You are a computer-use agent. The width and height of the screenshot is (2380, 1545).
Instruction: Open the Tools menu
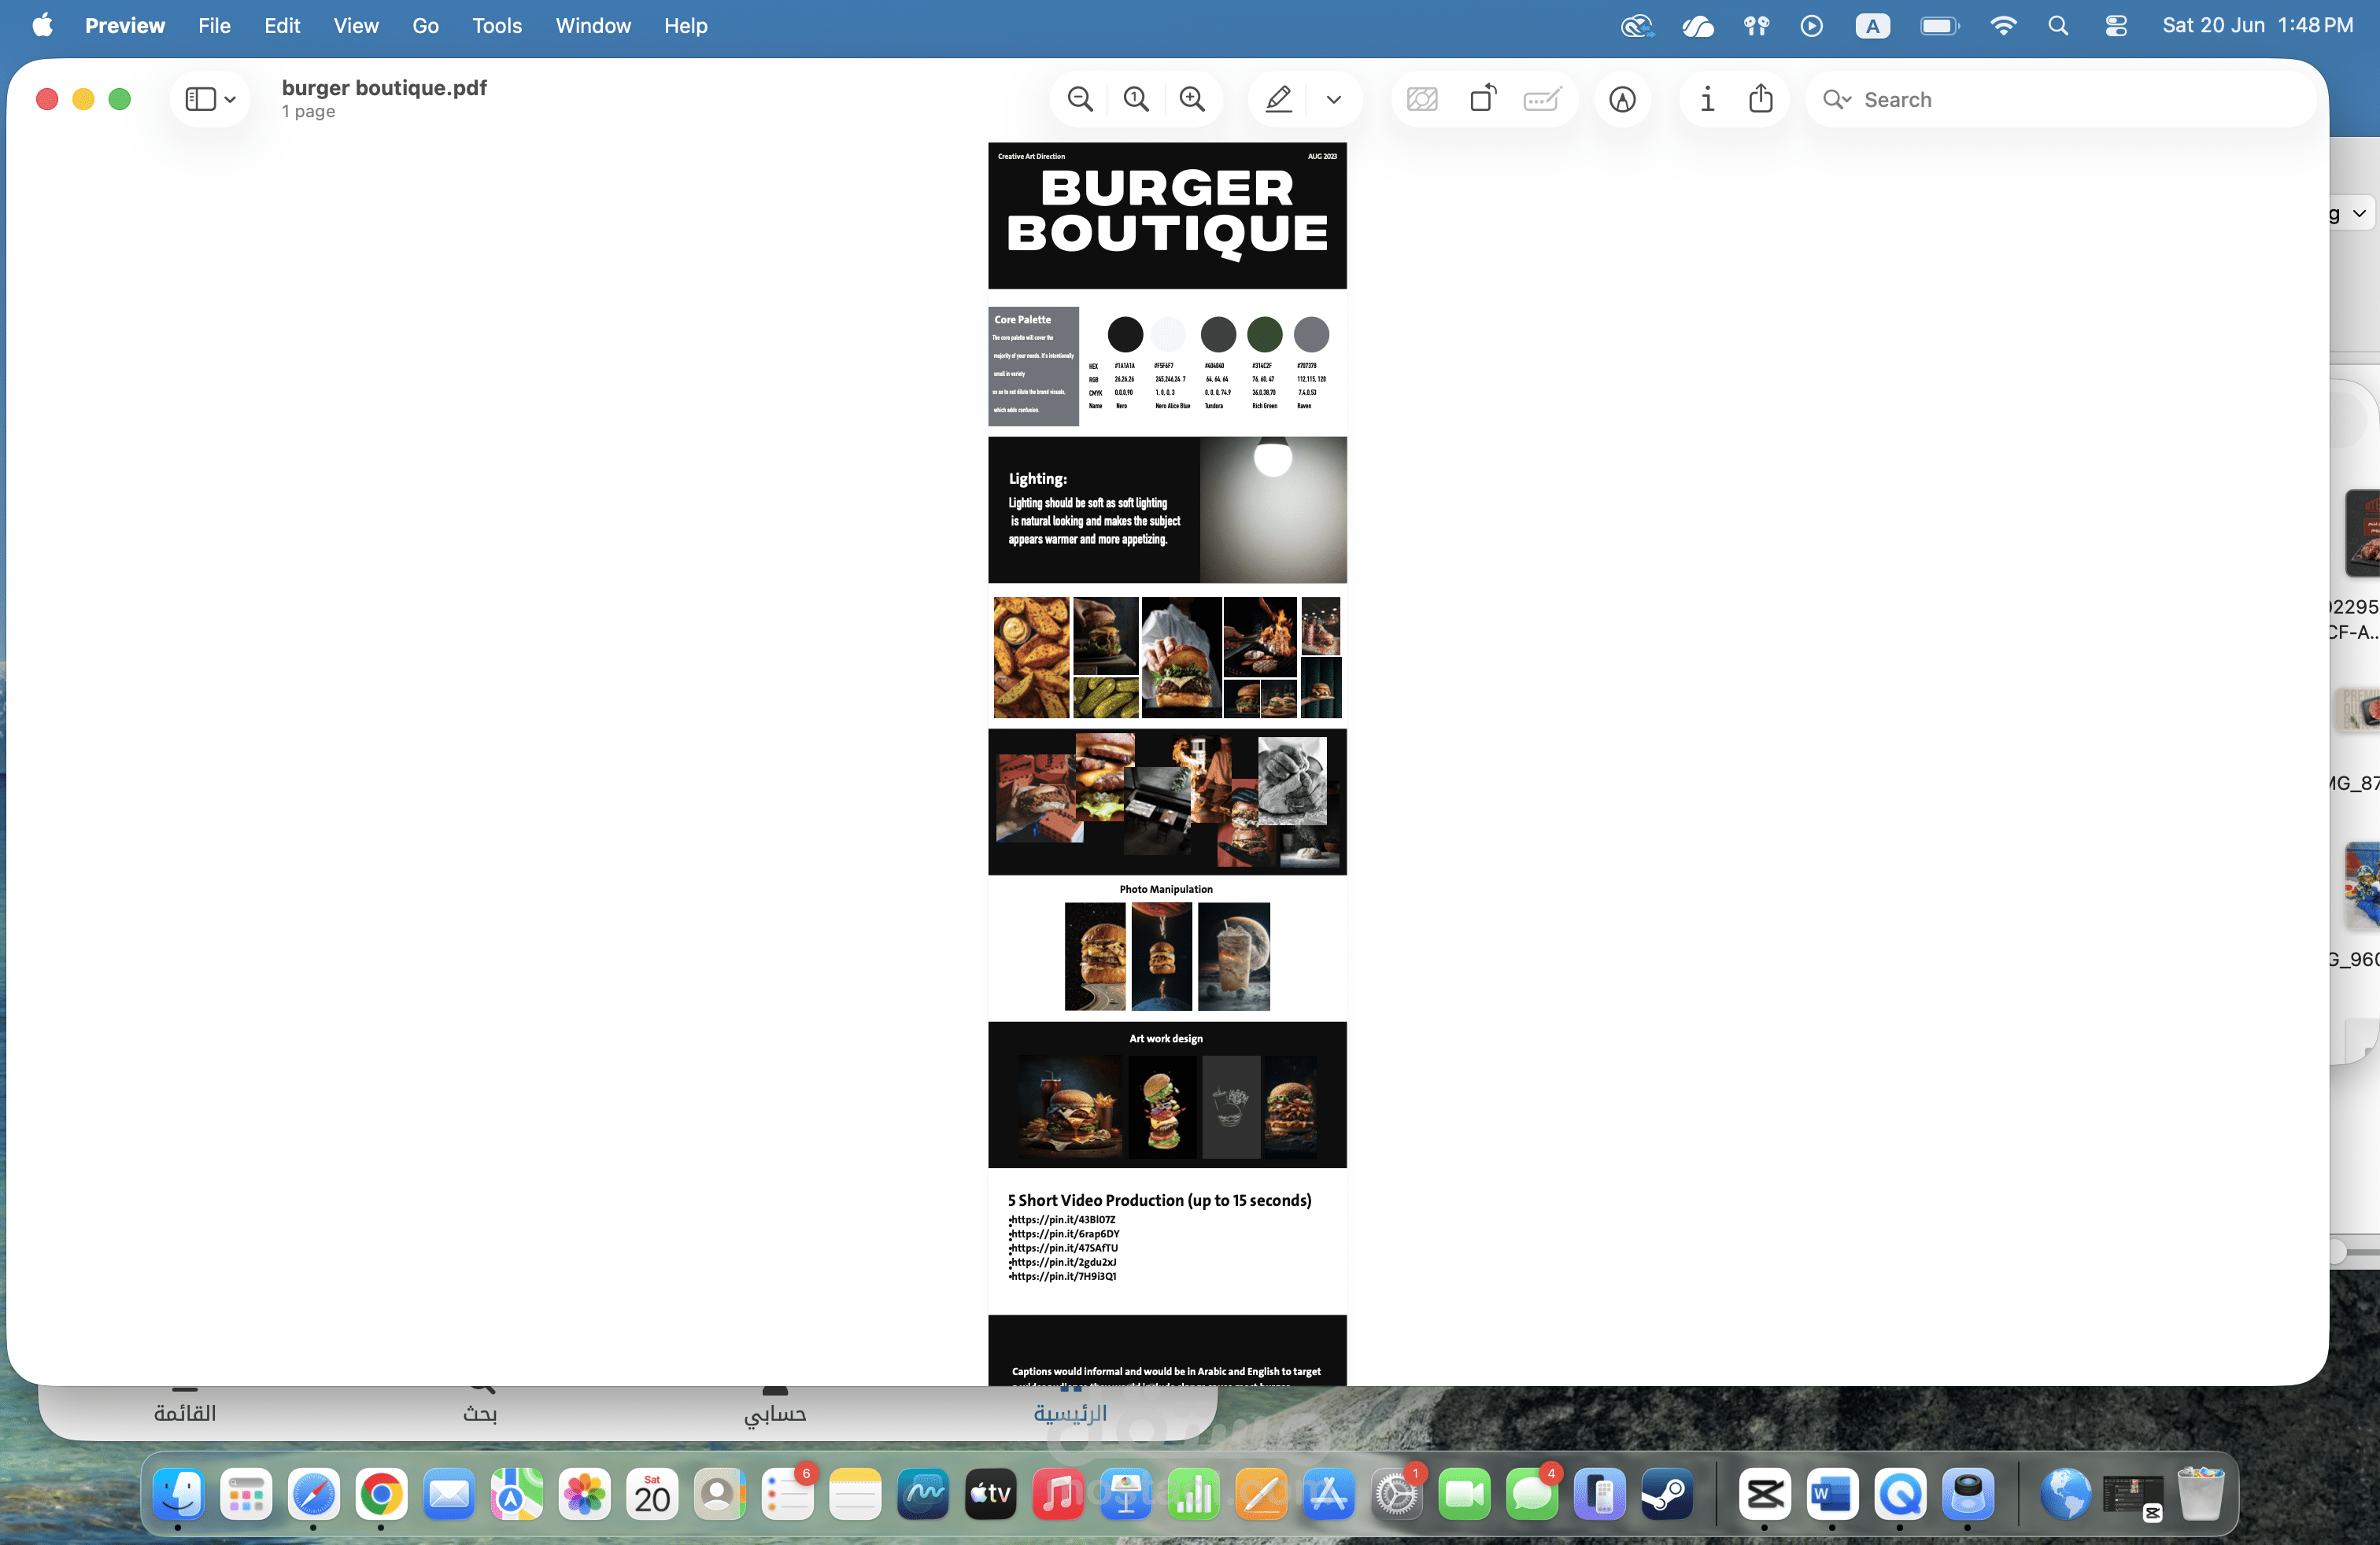(x=497, y=25)
